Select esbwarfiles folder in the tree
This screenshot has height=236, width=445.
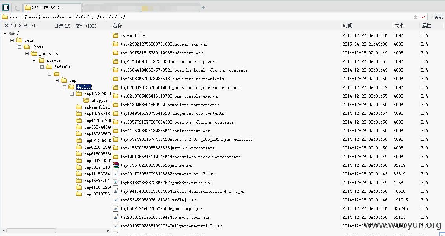(x=97, y=107)
